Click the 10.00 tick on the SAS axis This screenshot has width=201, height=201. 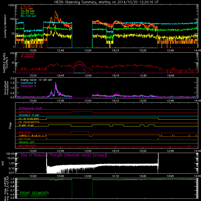click(11, 158)
